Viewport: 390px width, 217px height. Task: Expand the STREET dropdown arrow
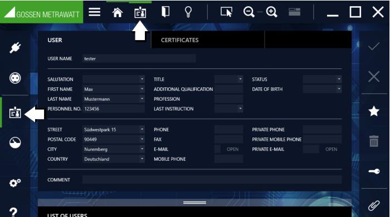pyautogui.click(x=142, y=129)
